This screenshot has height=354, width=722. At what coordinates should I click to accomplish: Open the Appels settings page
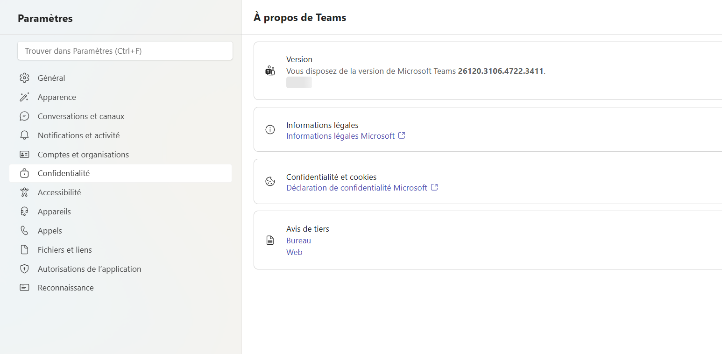(x=120, y=231)
